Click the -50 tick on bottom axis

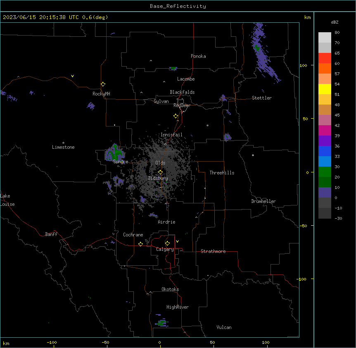click(105, 342)
